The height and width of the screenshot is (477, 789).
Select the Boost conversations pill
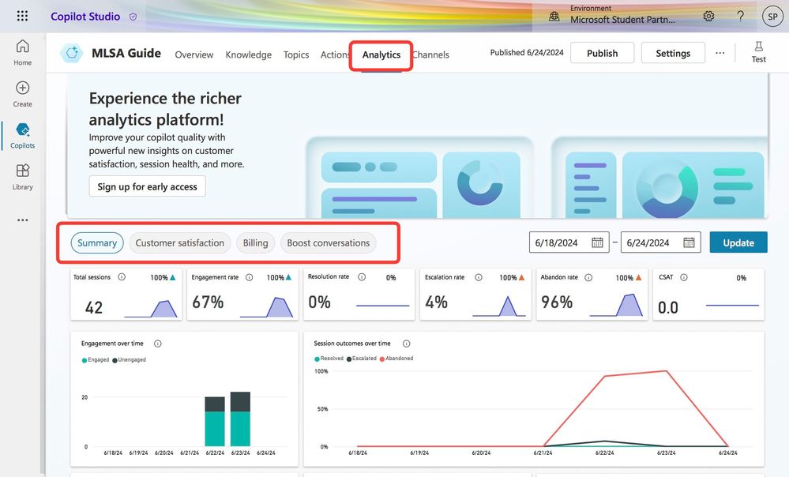click(328, 243)
